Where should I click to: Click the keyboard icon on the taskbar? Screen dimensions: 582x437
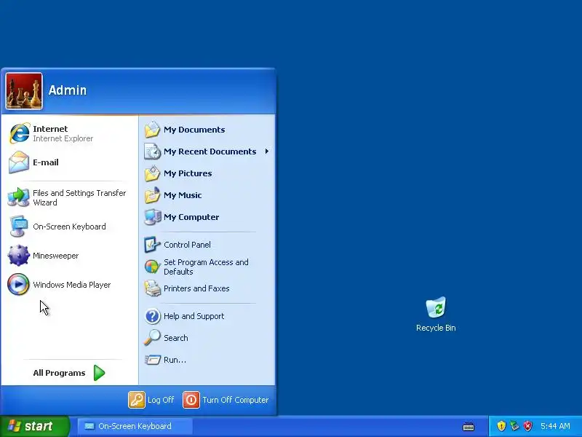(x=469, y=426)
